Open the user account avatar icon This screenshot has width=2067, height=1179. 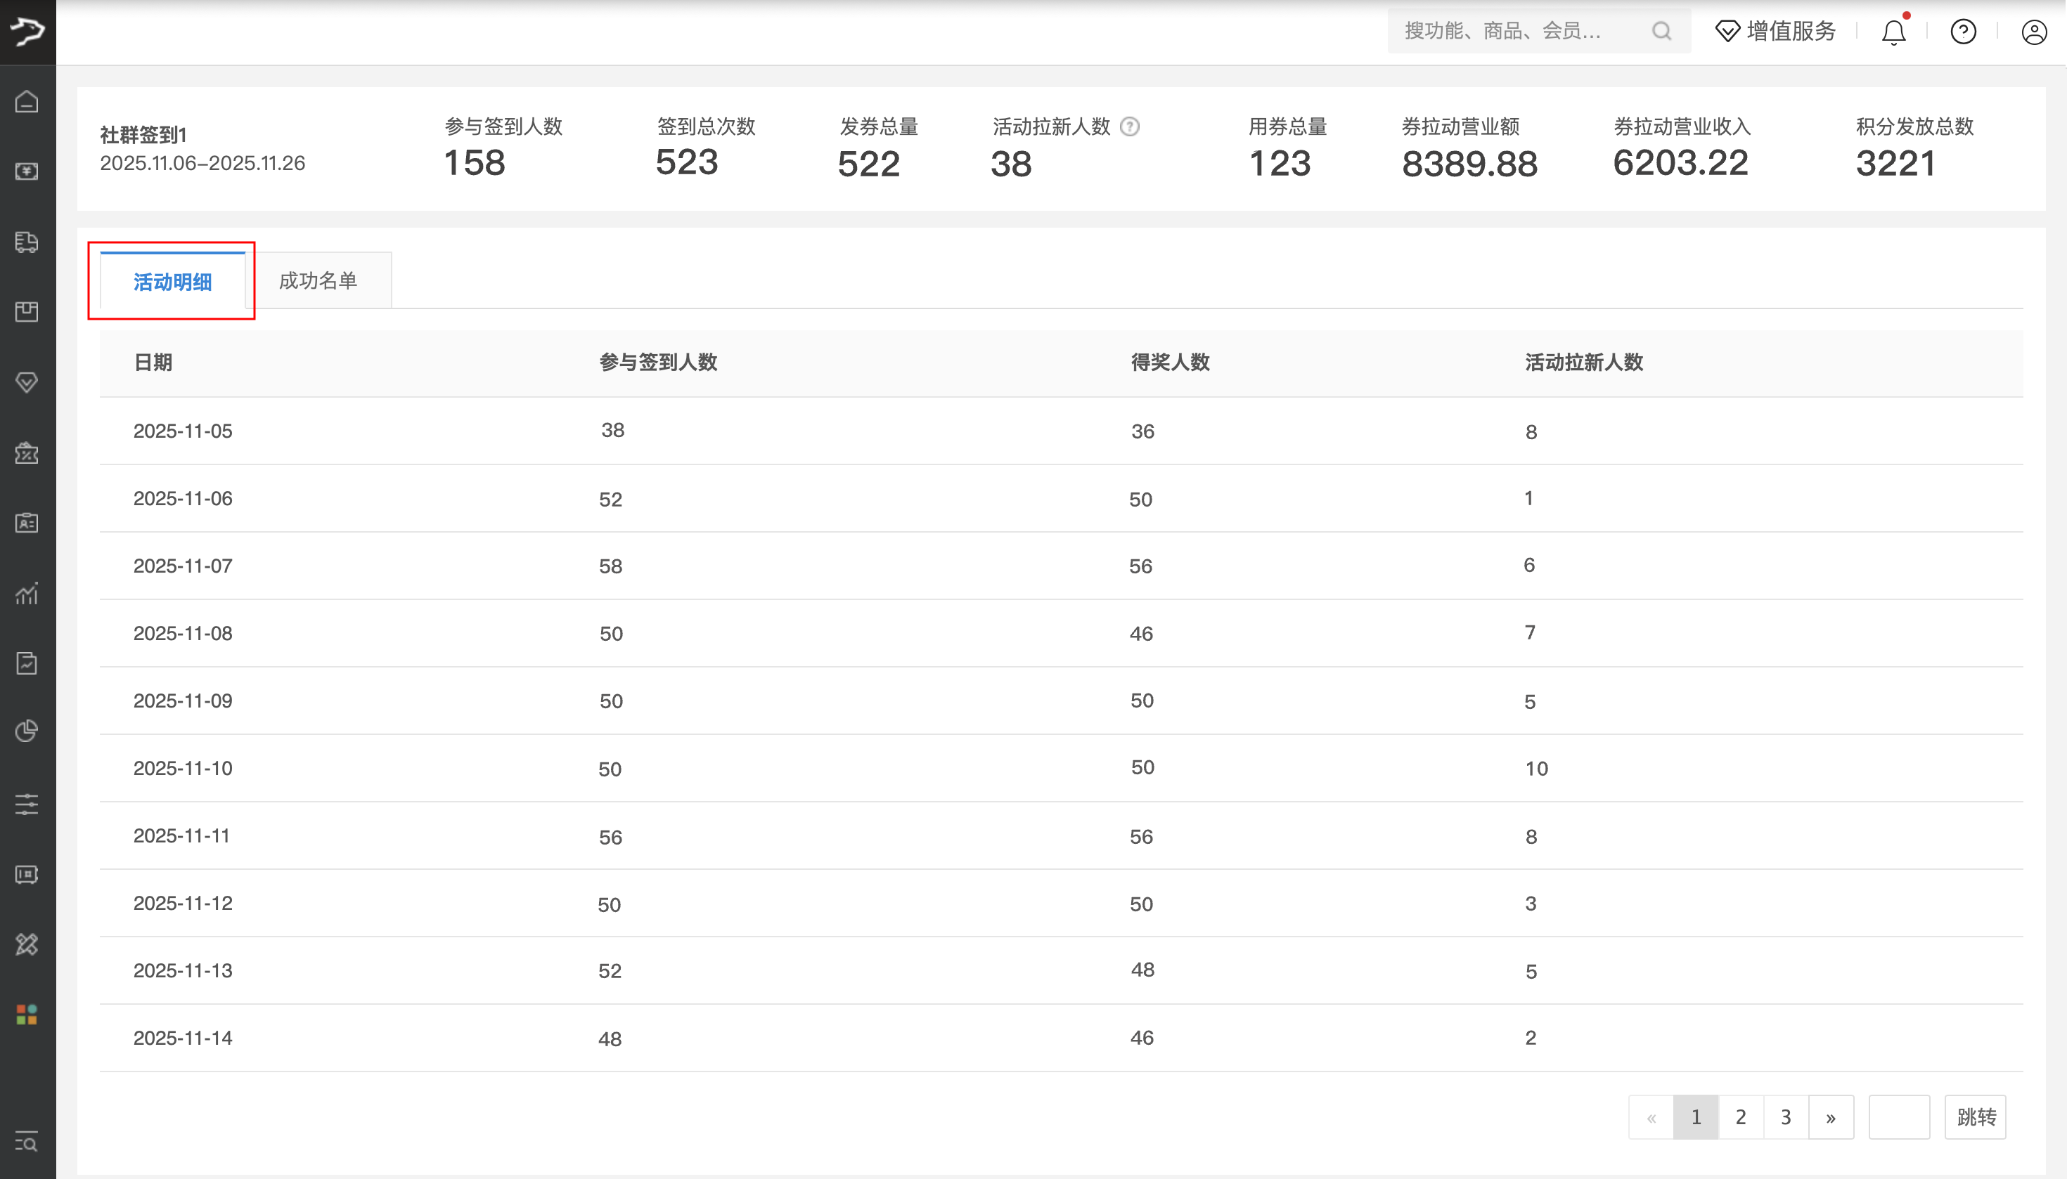tap(2034, 32)
